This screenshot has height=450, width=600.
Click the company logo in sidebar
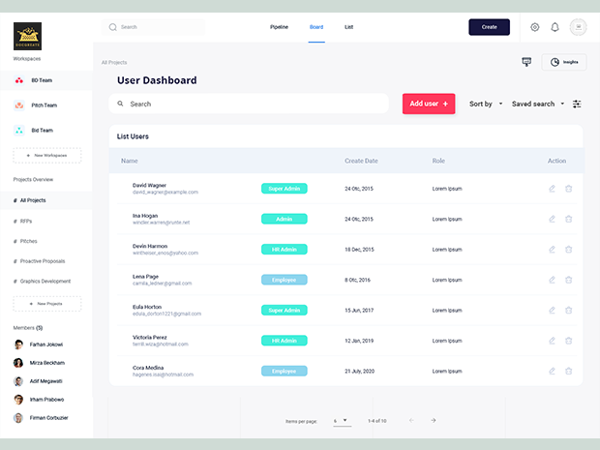[27, 36]
